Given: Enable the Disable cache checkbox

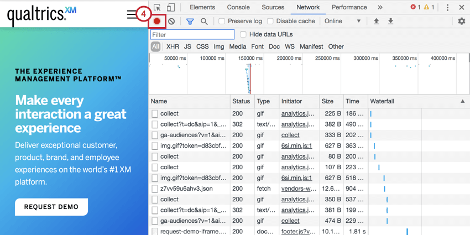Looking at the screenshot, I should 270,21.
